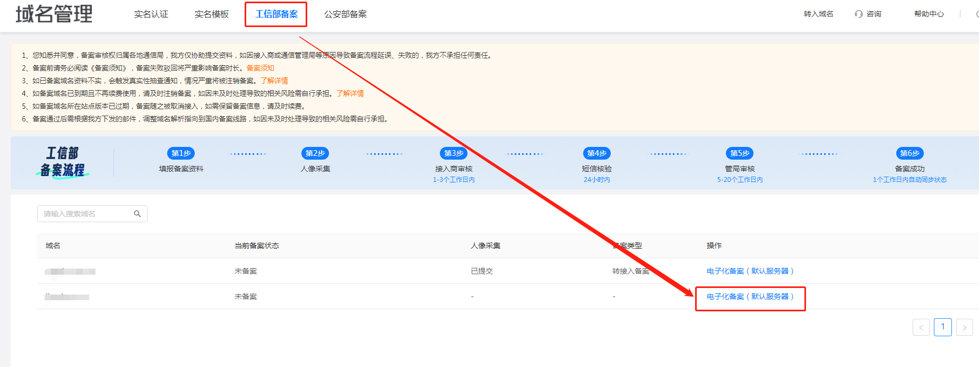Viewport: 979px width, 367px height.
Task: Select the 工信部备案 tab
Action: pos(276,14)
